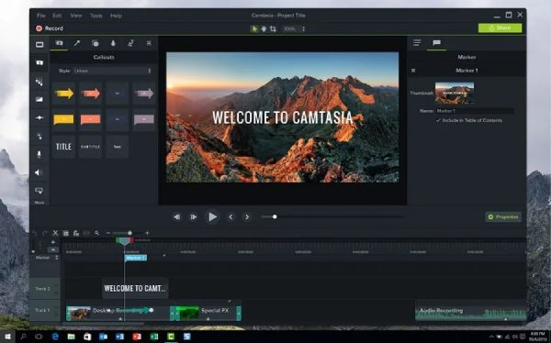
Task: Click the Cut scissors icon on timeline
Action: [55, 233]
